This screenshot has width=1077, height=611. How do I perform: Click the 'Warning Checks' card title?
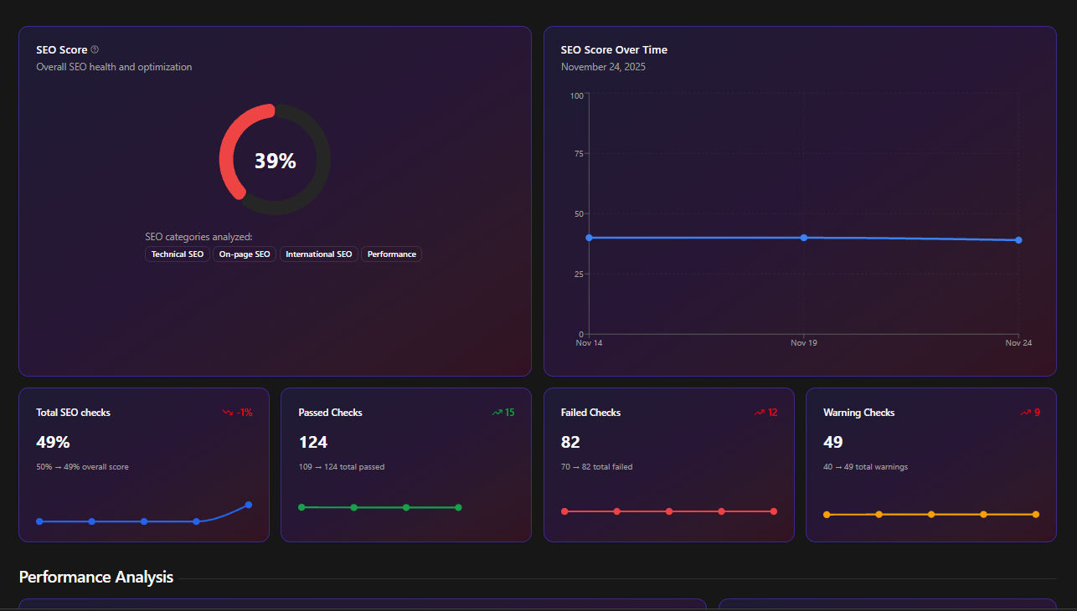859,413
